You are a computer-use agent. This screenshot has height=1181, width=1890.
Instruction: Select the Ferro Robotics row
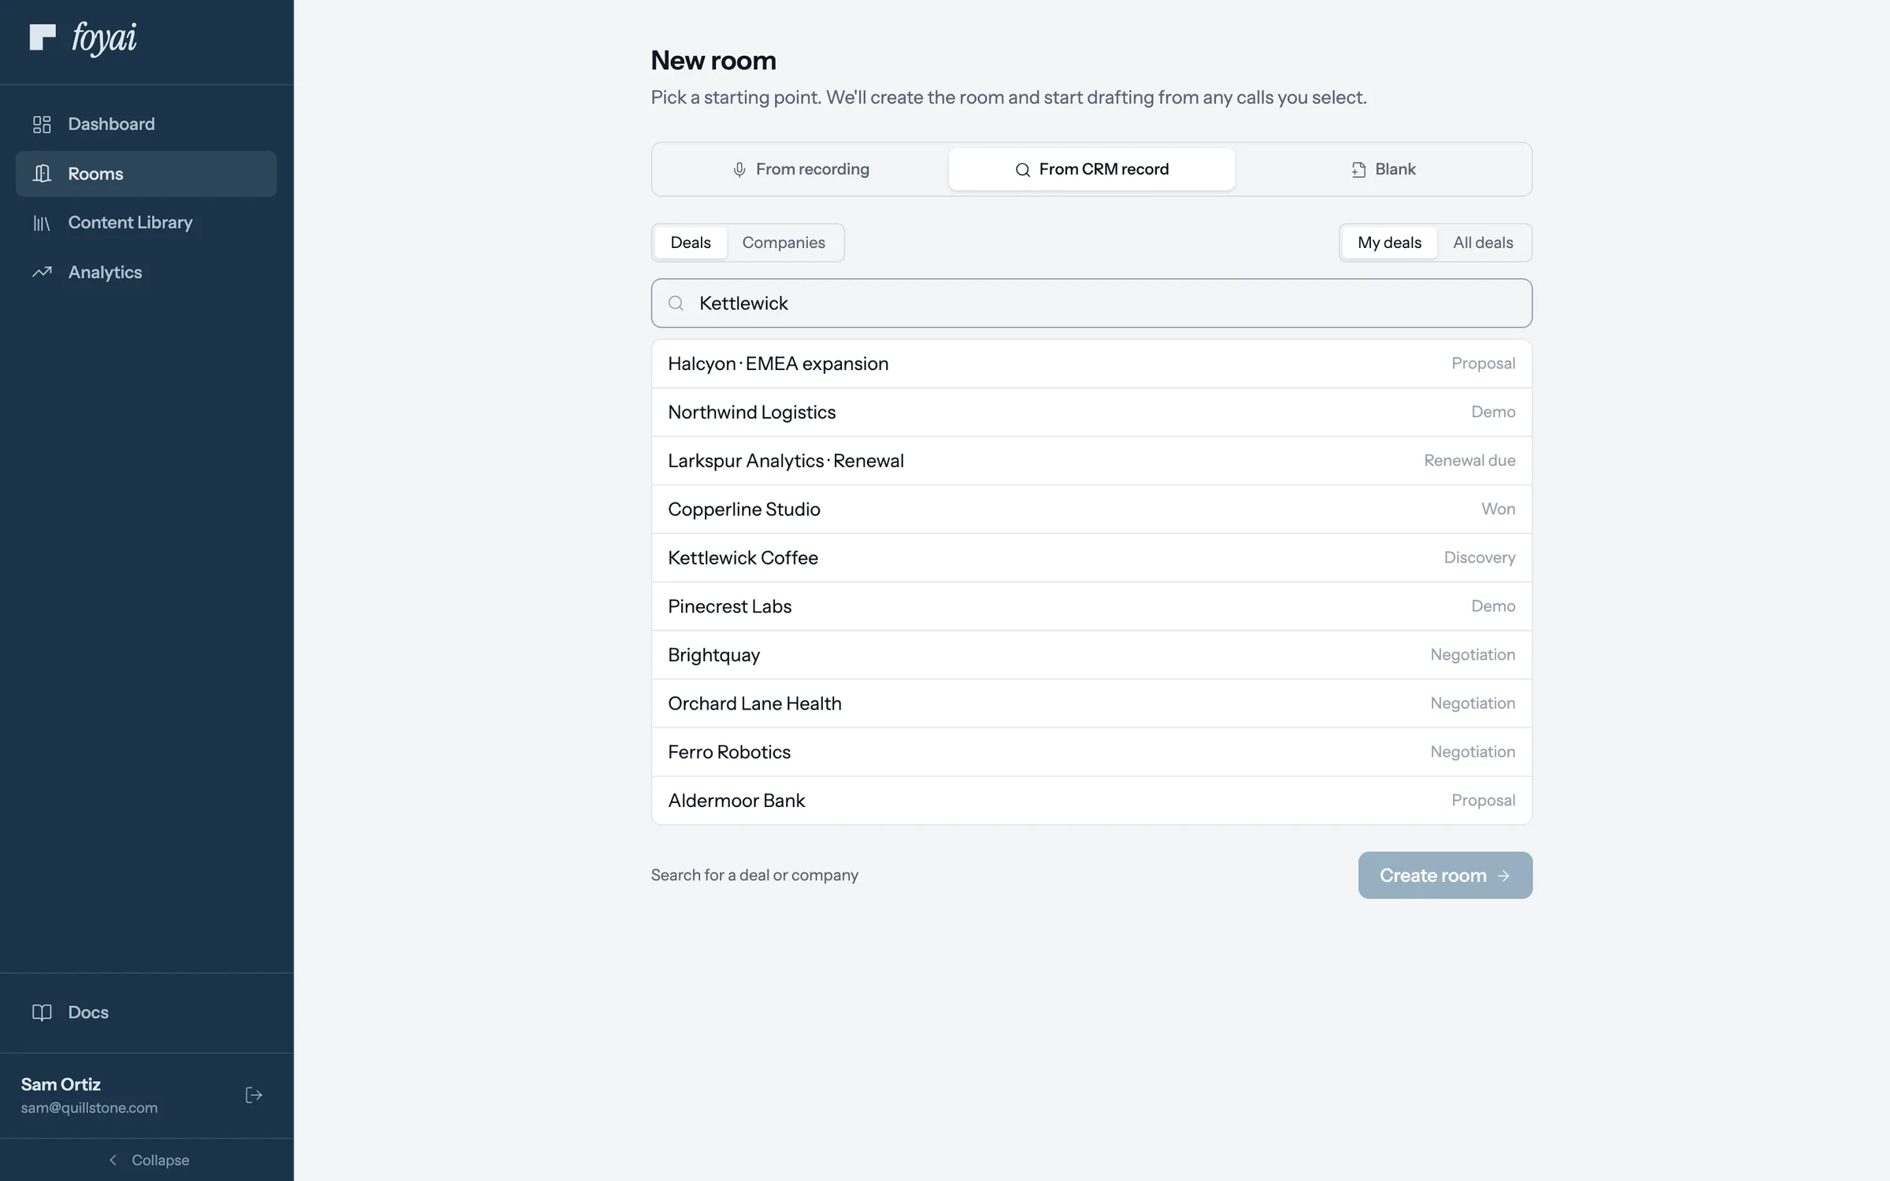click(1091, 752)
